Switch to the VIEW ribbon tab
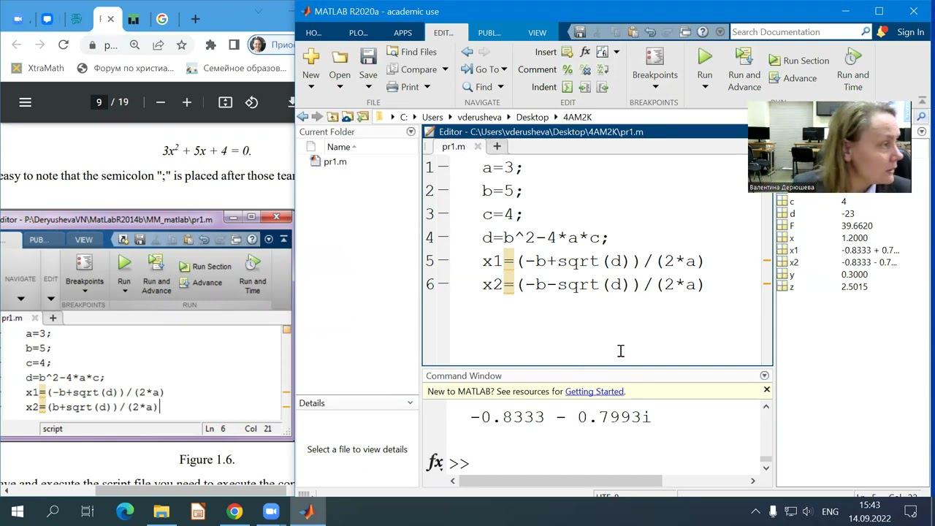 [x=537, y=33]
